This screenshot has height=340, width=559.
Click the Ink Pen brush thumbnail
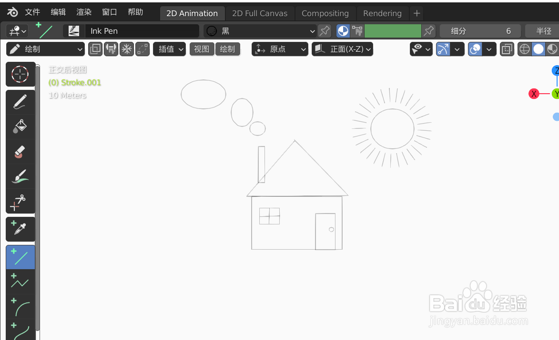tap(74, 31)
